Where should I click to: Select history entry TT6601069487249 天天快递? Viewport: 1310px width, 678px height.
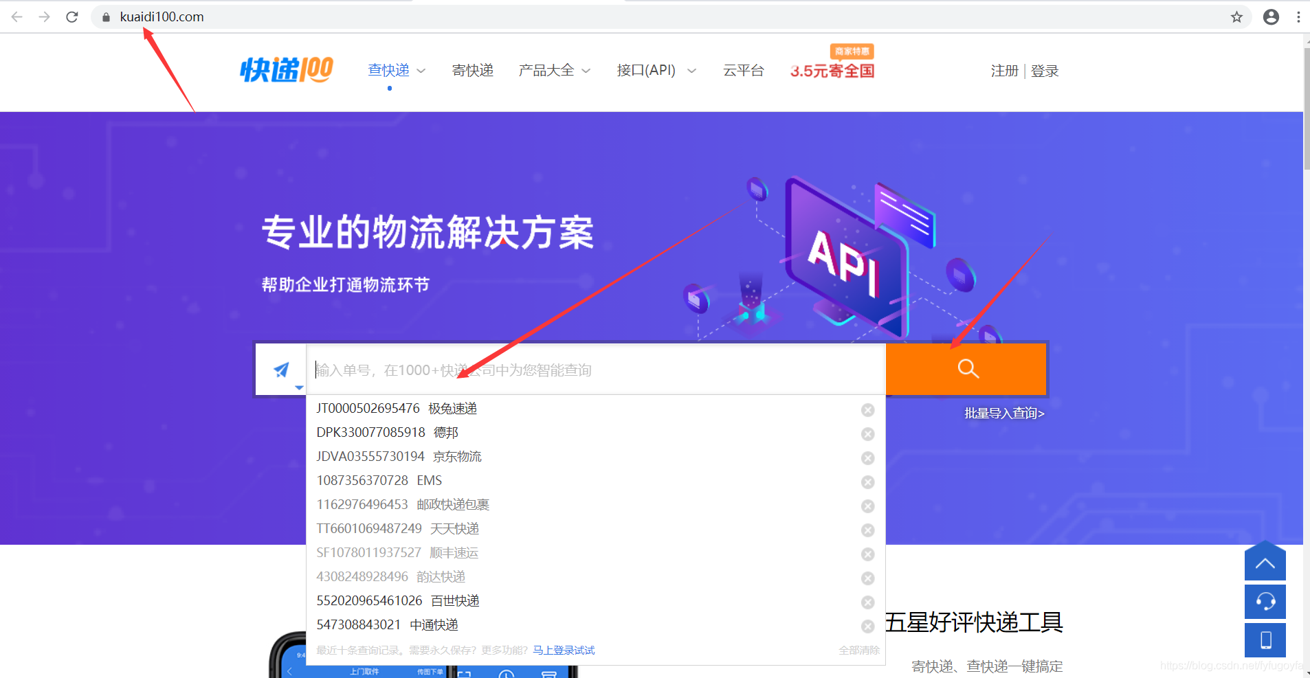[397, 529]
